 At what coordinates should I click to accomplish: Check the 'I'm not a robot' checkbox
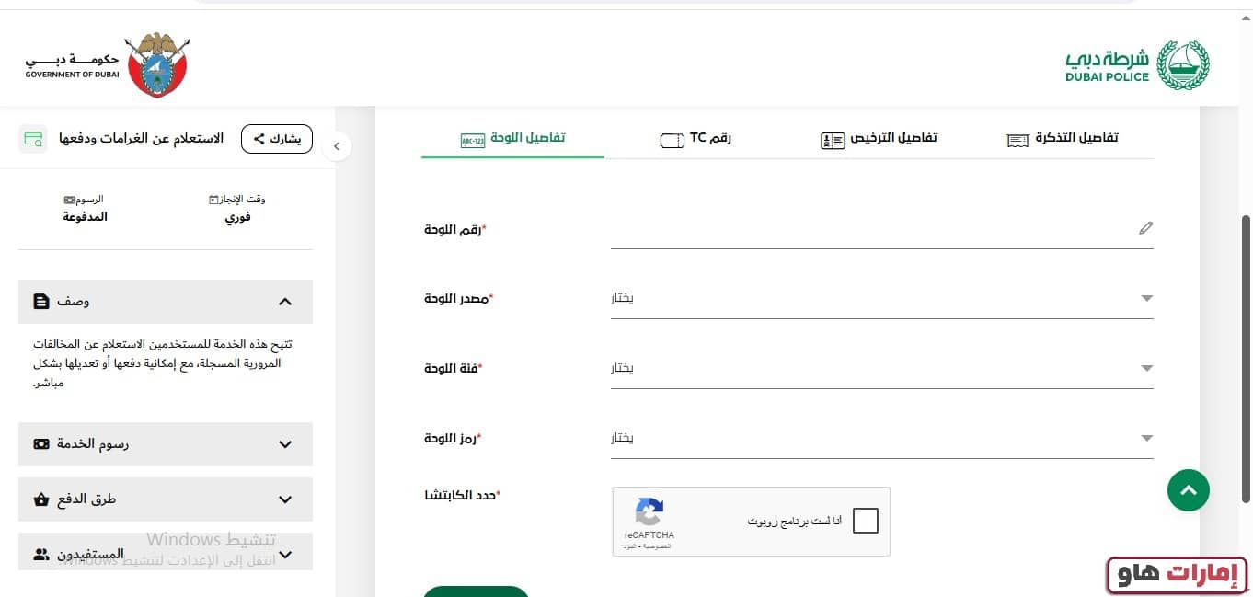[x=865, y=521]
